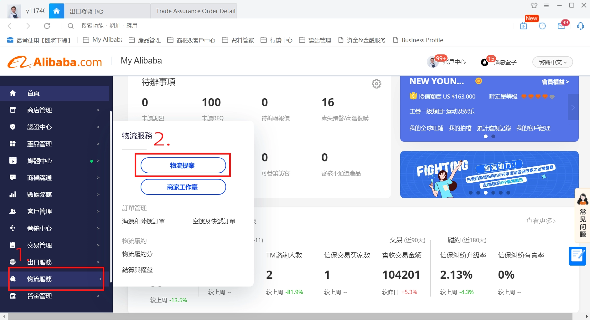
Task: Reload the page with the refresh icon
Action: point(47,26)
